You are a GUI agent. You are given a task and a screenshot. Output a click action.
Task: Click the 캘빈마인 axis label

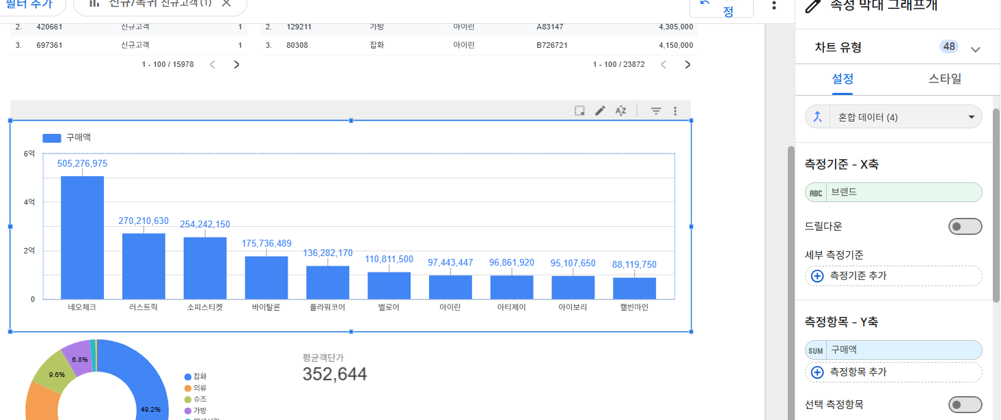[634, 307]
